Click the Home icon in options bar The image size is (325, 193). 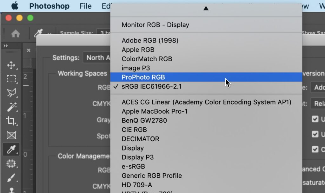pos(16,33)
